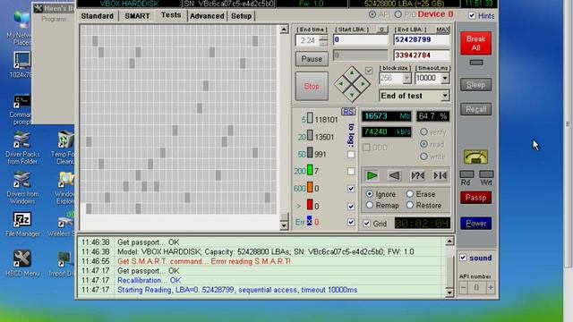Click the RS reset statistics button
The height and width of the screenshot is (322, 573).
pos(348,112)
